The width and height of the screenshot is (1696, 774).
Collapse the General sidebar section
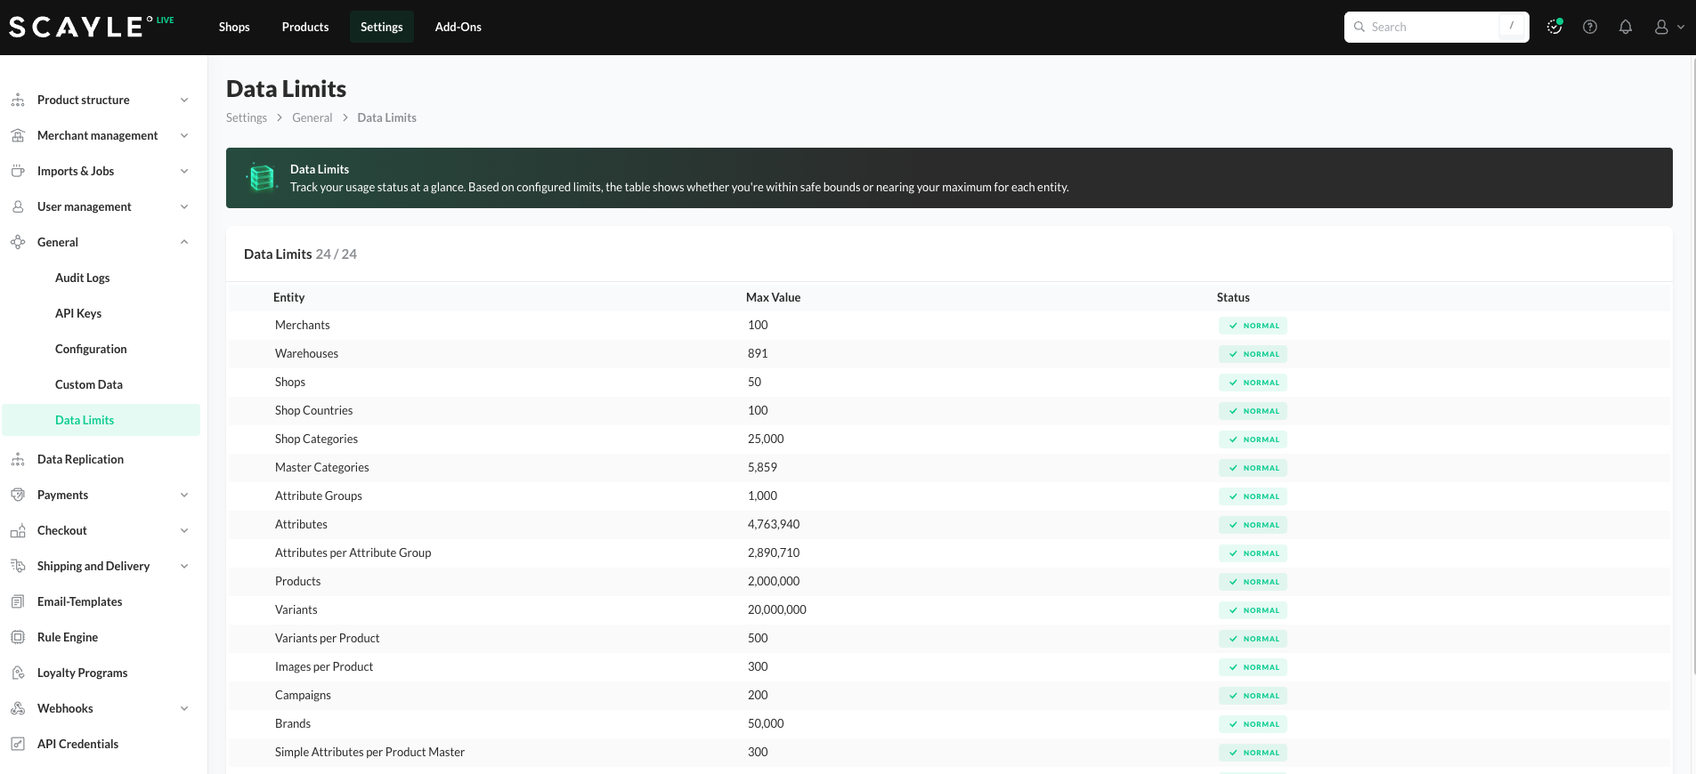(184, 242)
